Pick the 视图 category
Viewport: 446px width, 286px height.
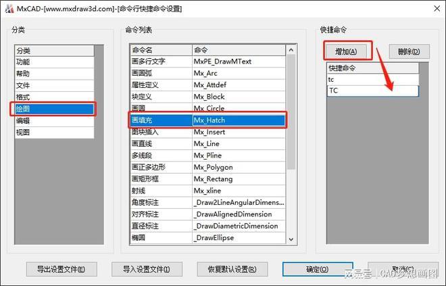(x=54, y=133)
